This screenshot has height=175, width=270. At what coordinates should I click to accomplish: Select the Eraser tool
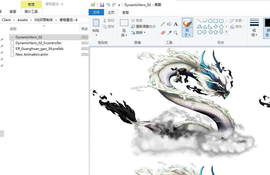coord(163,33)
